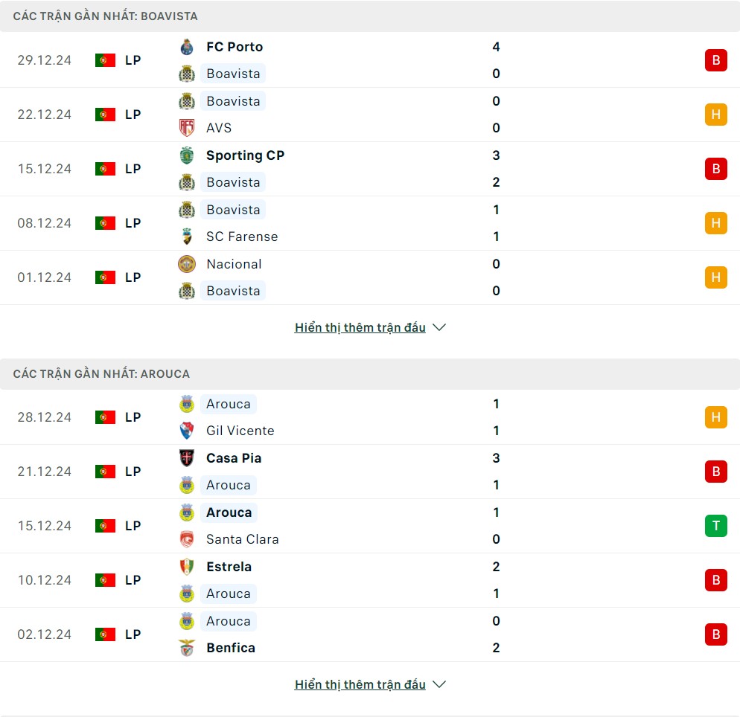Select the Sporting CP team name
The width and height of the screenshot is (740, 717).
246,155
